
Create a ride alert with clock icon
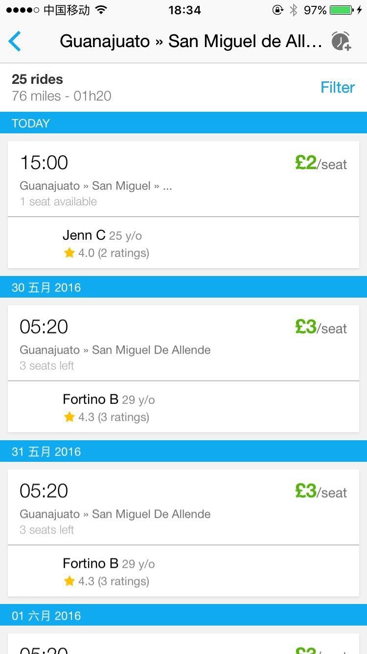click(341, 41)
